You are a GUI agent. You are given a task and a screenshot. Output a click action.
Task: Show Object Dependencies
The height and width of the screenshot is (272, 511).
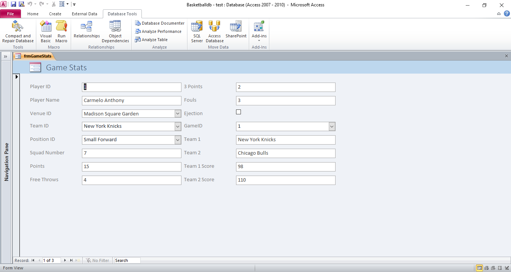115,32
